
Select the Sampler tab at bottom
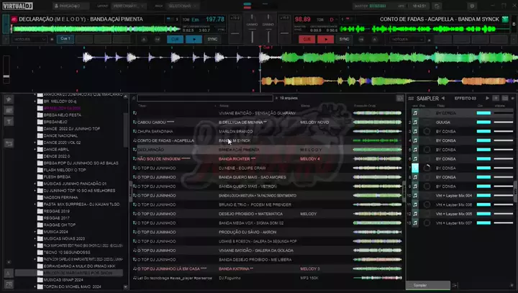428,285
